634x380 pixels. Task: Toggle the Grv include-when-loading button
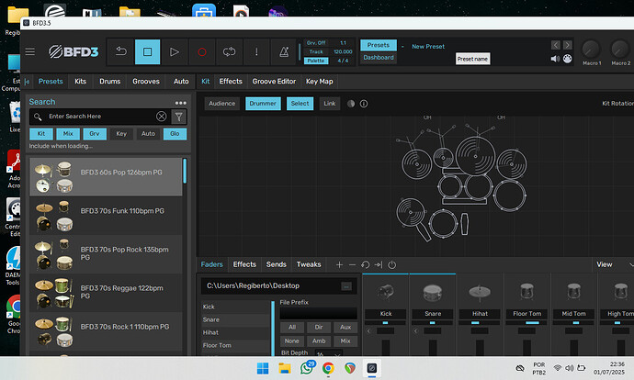pyautogui.click(x=95, y=134)
